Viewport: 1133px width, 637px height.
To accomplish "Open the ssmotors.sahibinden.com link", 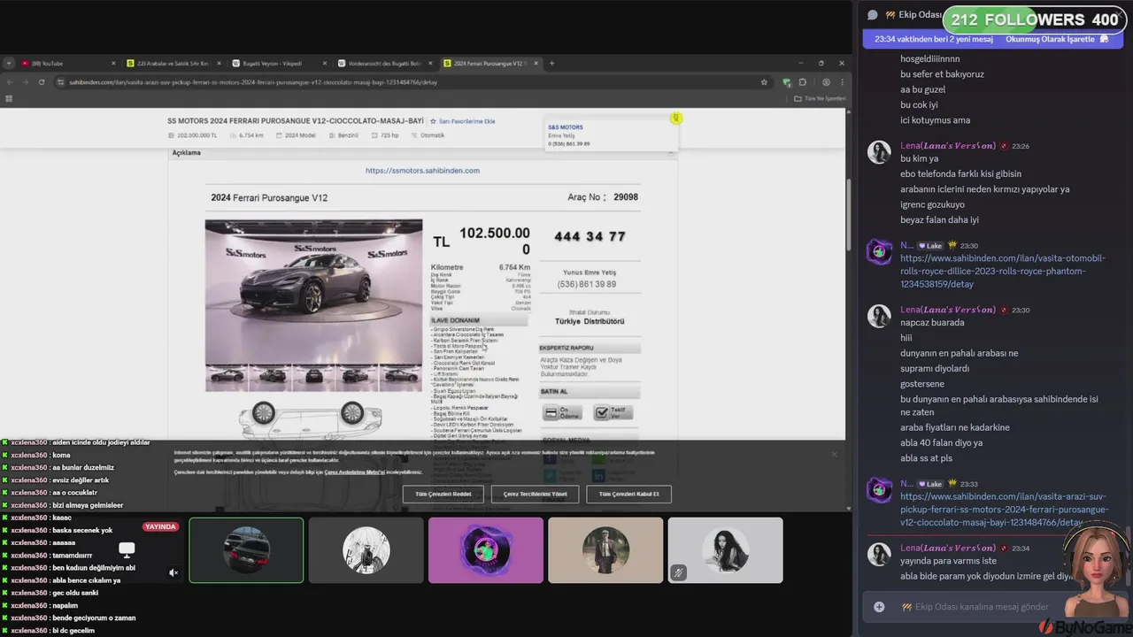I will click(422, 170).
